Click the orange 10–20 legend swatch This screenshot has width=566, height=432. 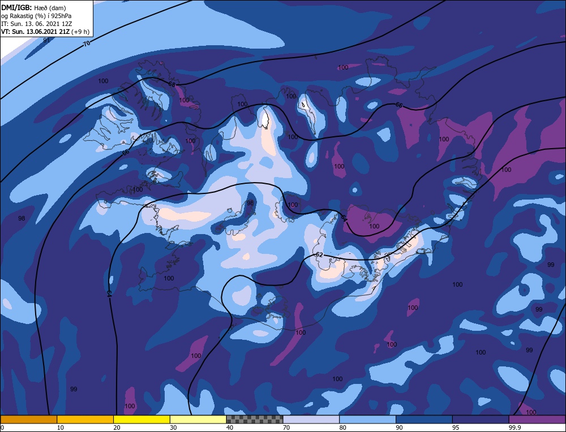point(85,420)
